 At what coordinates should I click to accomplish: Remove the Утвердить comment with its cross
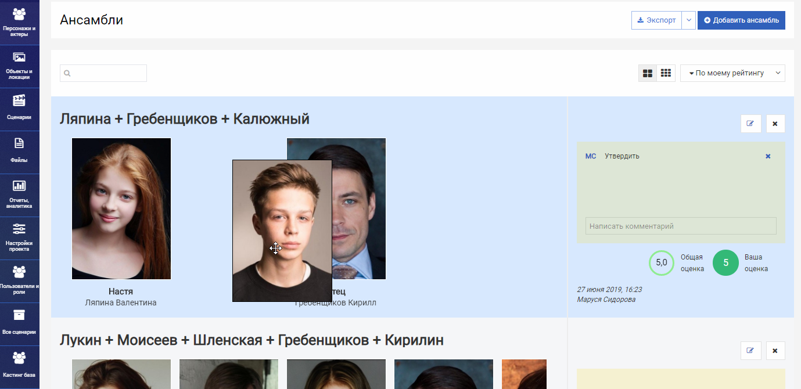768,156
